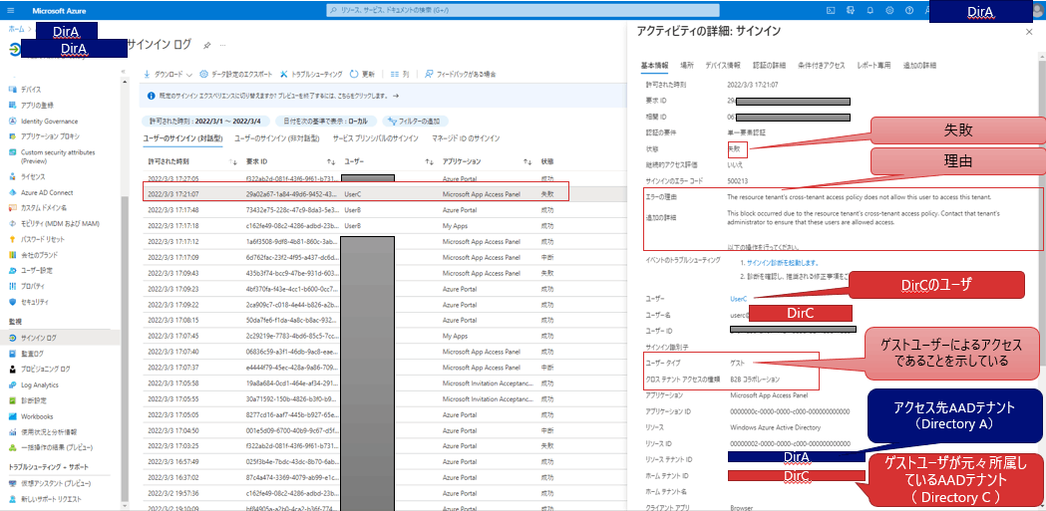Viewport: 1046px width, 511px height.
Task: Open the 条件付きアクセス tab in activity details
Action: (822, 66)
